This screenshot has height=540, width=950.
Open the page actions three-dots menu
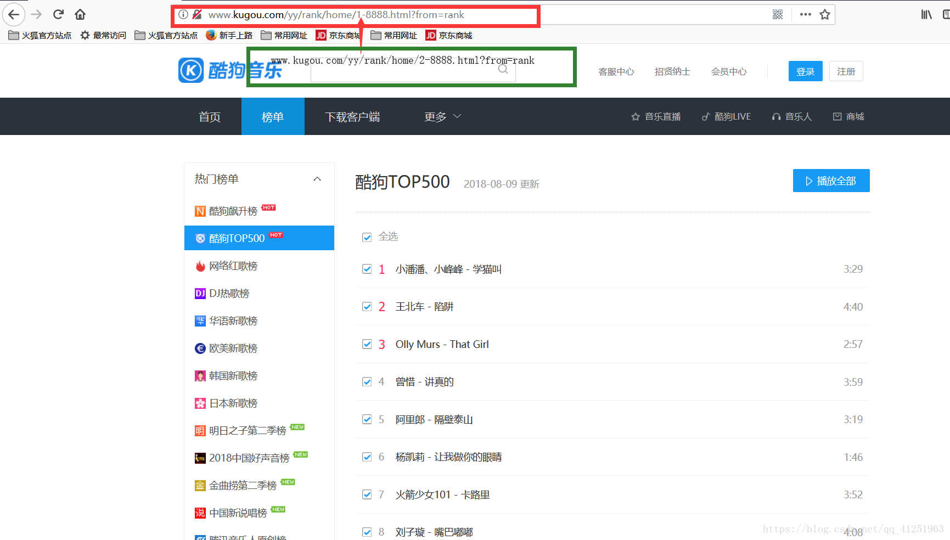click(805, 15)
